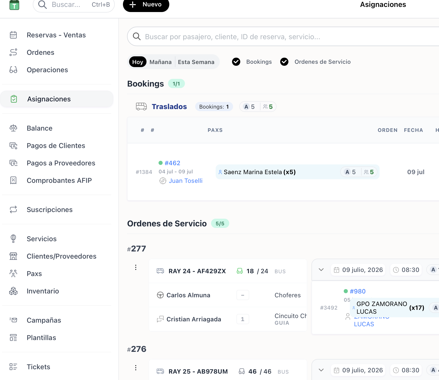Collapse the order #276 trip chevron
This screenshot has height=380, width=439.
321,370
